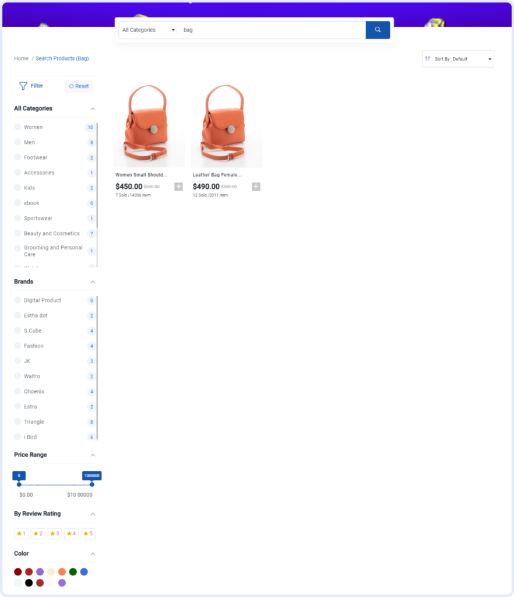This screenshot has width=514, height=597.
Task: Click the maximum price slider handle
Action: [x=91, y=484]
